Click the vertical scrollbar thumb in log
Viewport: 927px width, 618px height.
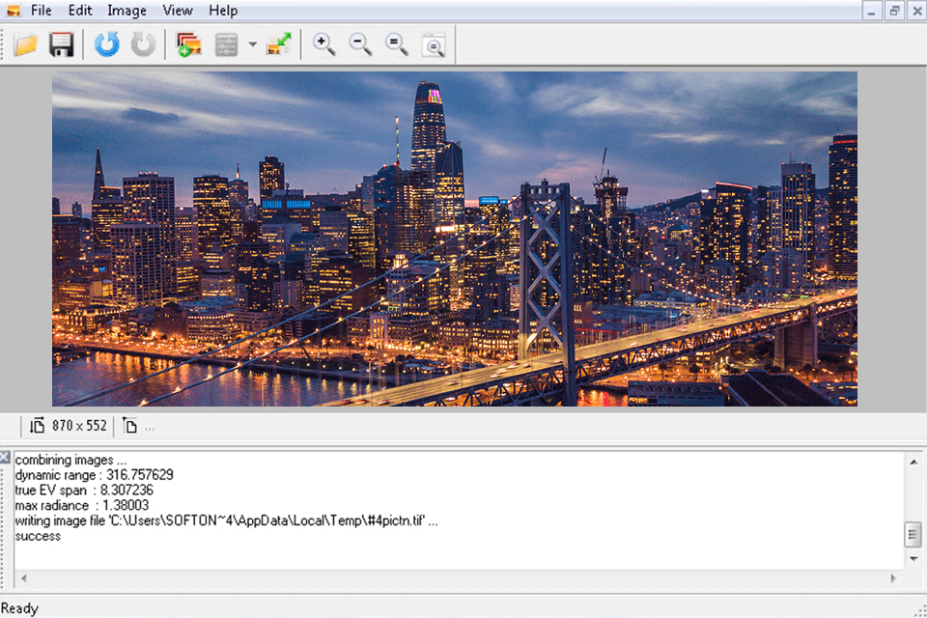(913, 535)
